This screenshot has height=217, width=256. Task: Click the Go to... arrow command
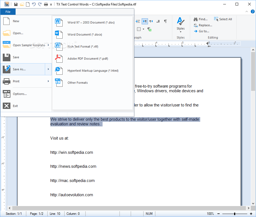coord(202,31)
